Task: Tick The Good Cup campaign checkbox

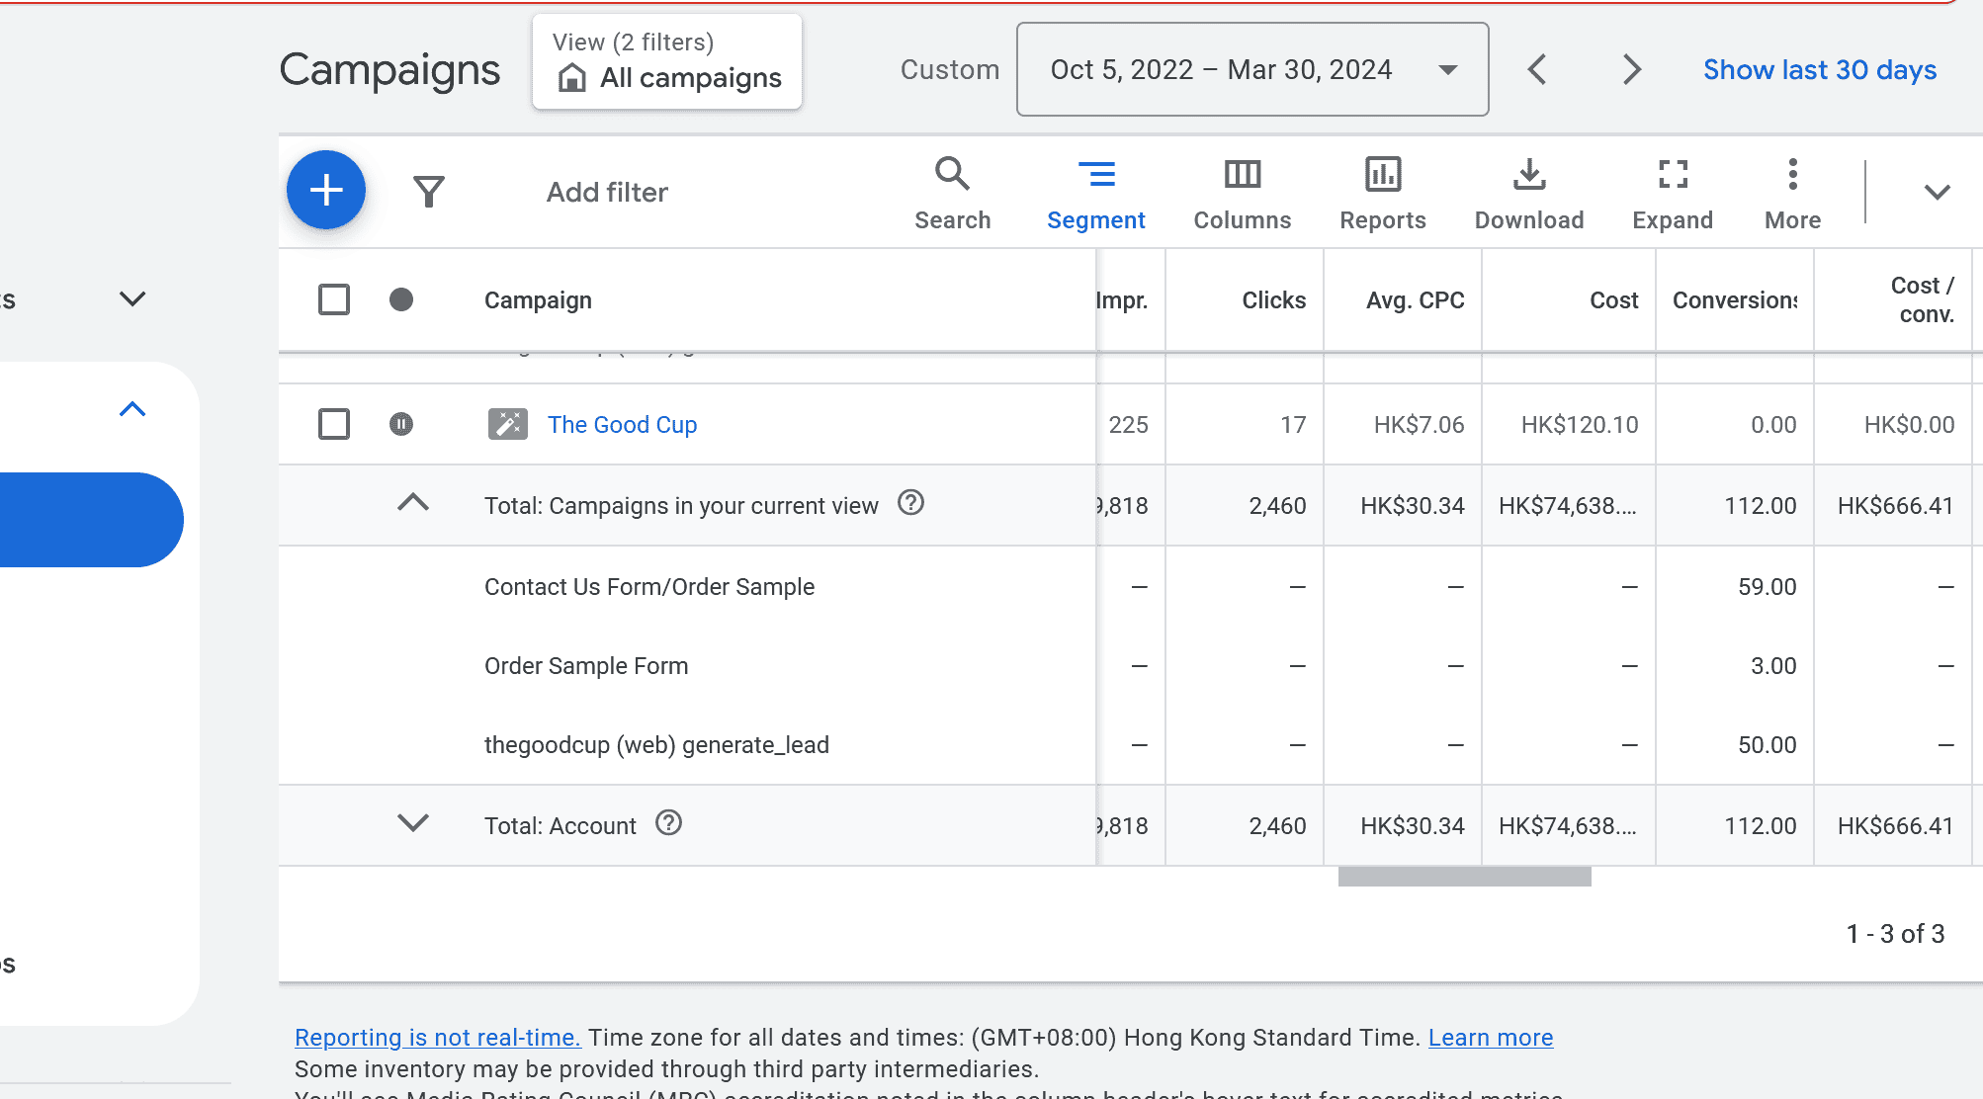Action: click(x=334, y=424)
